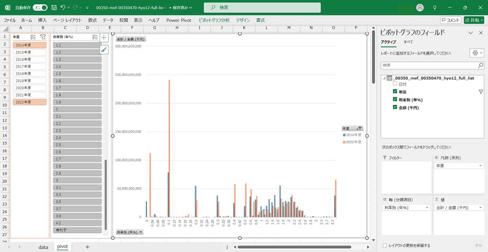Open chart styles with the paintbrush icon
Viewport: 488px width, 252px height.
click(x=104, y=50)
